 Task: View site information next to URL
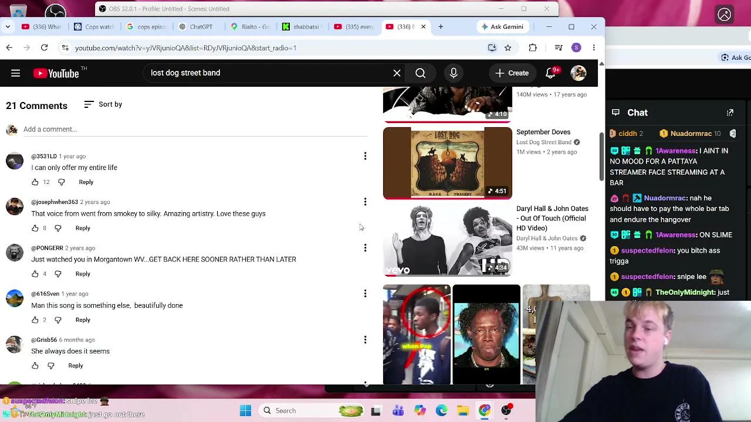pos(65,48)
